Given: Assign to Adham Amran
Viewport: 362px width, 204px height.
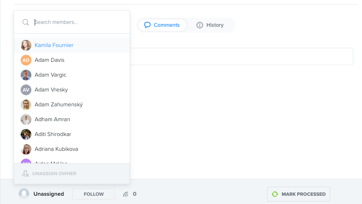Looking at the screenshot, I should (72, 120).
